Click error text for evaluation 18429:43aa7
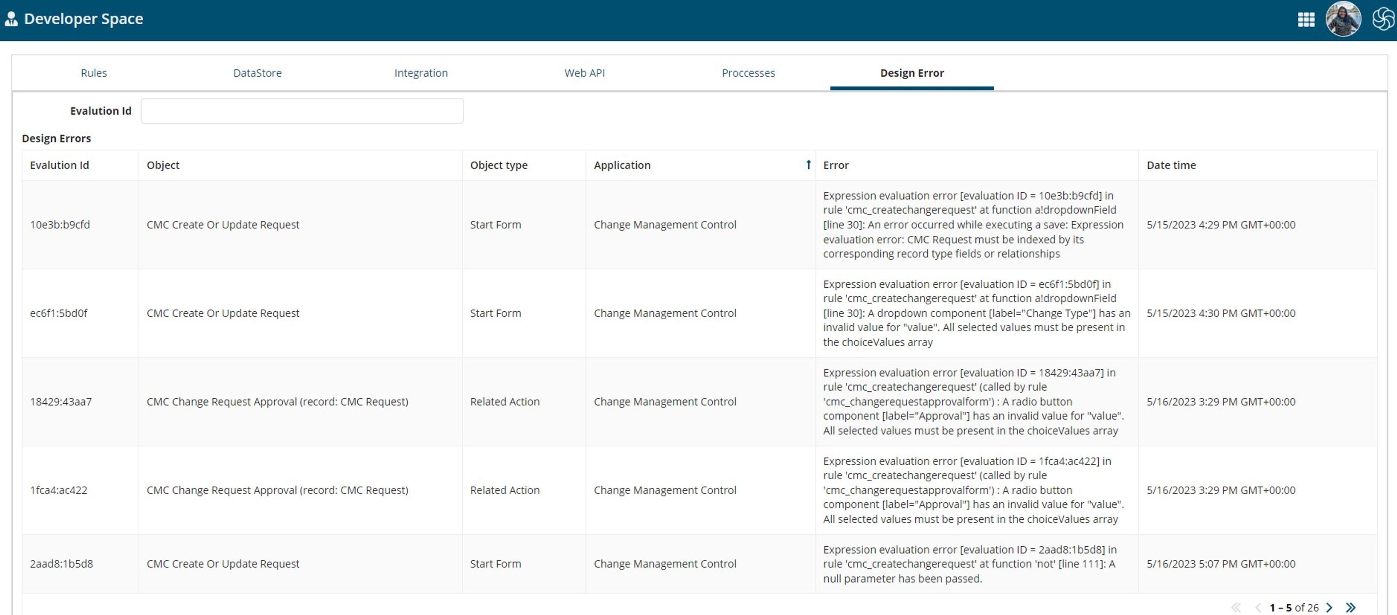1397x615 pixels. 973,401
